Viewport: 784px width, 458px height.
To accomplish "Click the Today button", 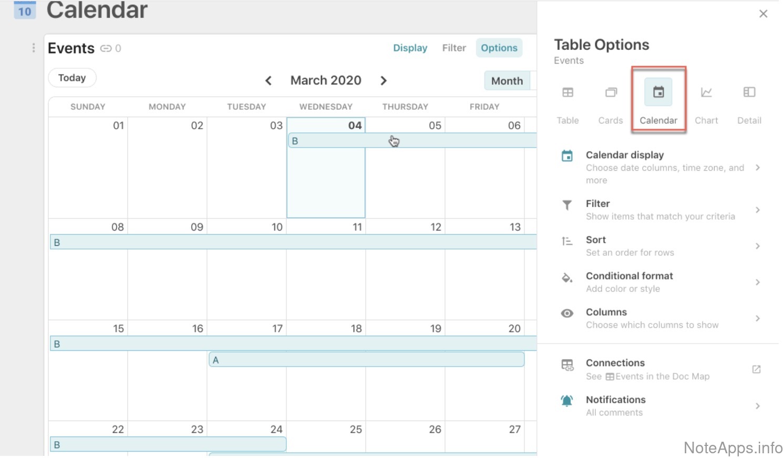I will [72, 78].
